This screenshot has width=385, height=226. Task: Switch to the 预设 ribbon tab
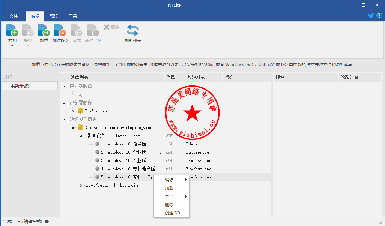coord(54,16)
